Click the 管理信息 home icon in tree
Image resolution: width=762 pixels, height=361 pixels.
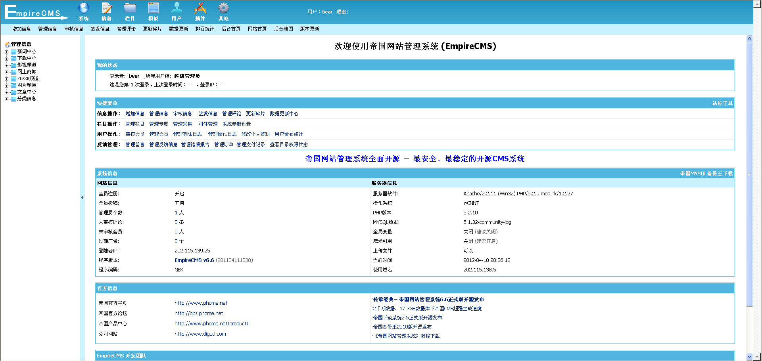(8, 45)
